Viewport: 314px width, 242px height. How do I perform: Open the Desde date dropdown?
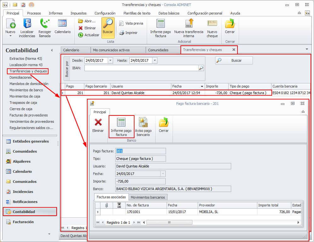coord(111,60)
